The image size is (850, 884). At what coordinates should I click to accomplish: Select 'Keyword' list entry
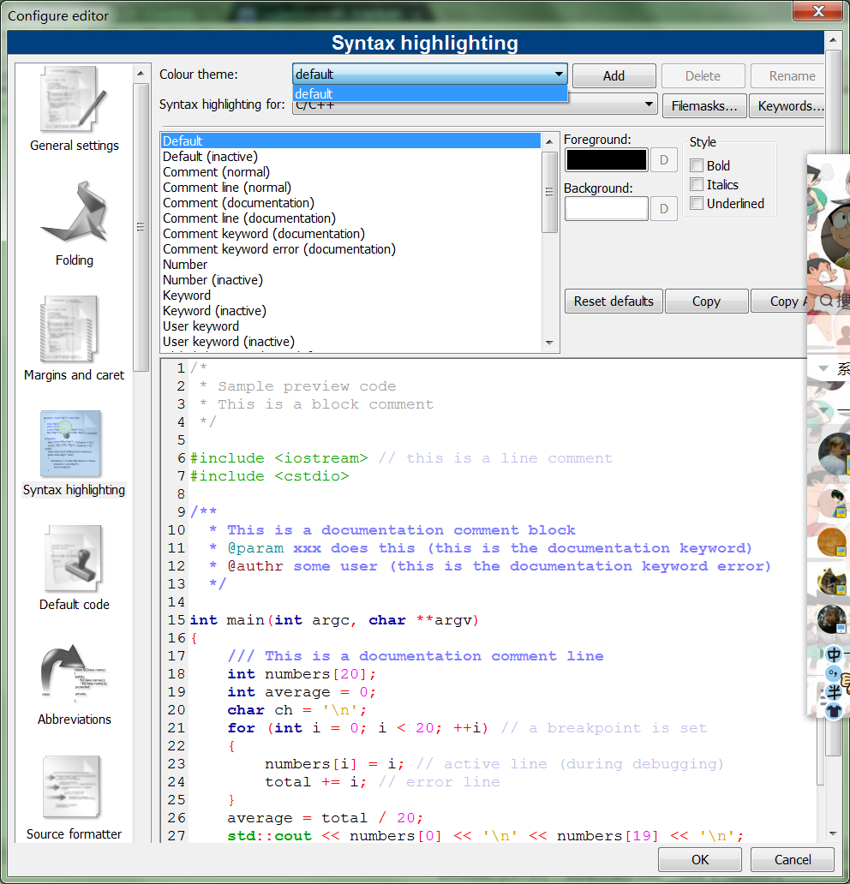click(350, 296)
